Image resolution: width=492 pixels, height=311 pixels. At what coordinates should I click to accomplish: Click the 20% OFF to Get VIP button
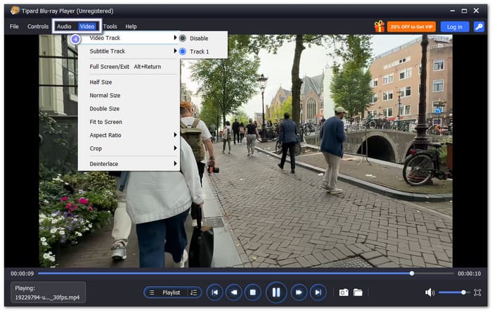pos(411,27)
